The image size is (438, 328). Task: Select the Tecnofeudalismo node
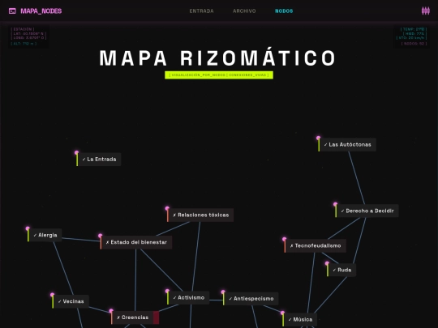tap(316, 245)
